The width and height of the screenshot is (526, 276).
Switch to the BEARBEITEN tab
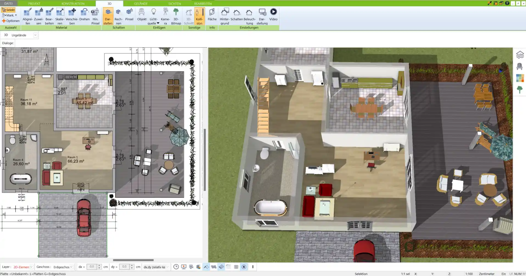(x=203, y=4)
